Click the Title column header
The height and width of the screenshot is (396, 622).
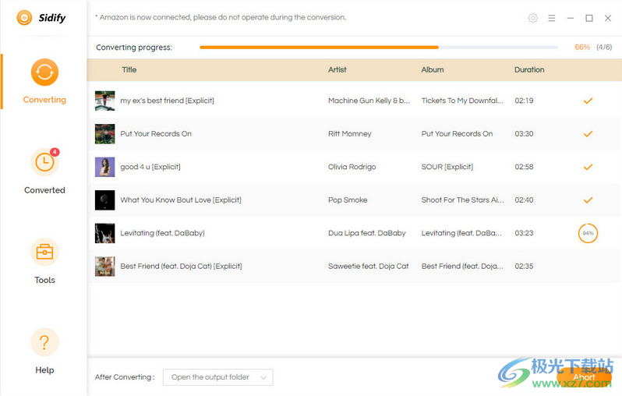pyautogui.click(x=129, y=70)
